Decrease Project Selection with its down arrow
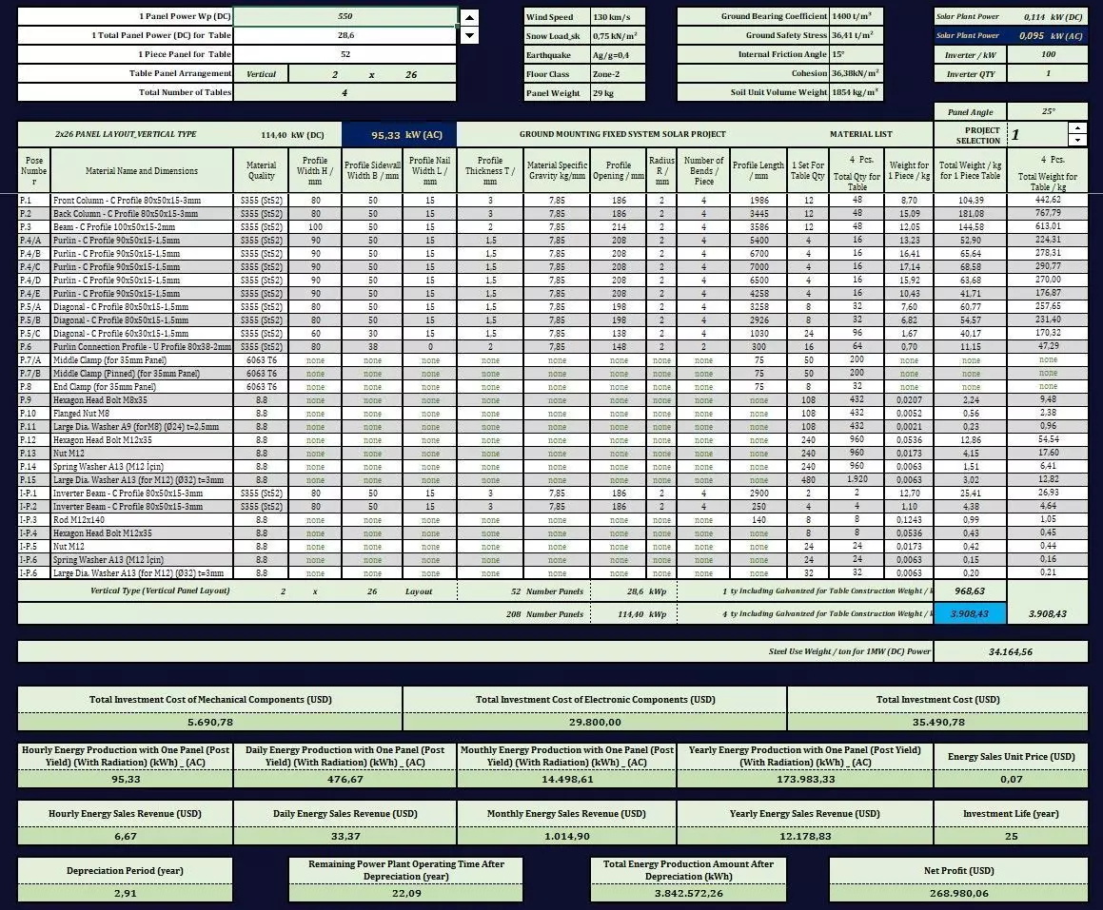 pos(1077,140)
